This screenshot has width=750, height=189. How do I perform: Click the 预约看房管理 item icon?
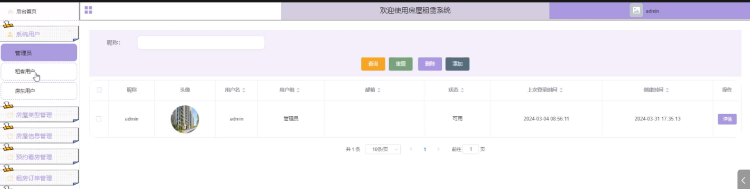coord(10,157)
